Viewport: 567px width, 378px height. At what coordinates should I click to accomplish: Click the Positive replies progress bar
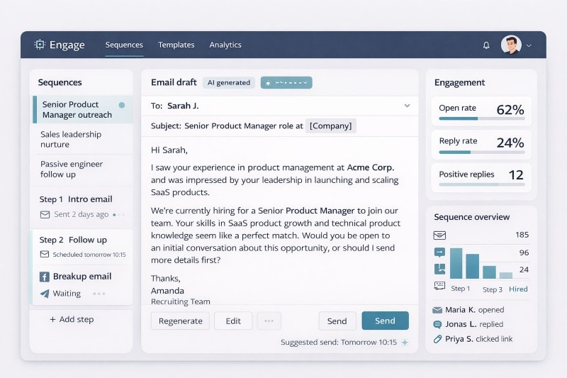482,184
